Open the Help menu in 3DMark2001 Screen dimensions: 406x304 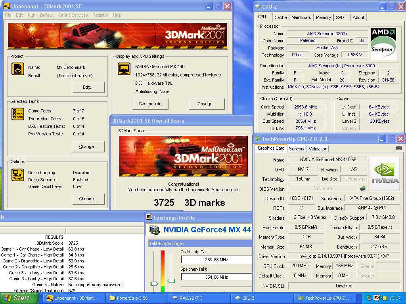pos(117,15)
